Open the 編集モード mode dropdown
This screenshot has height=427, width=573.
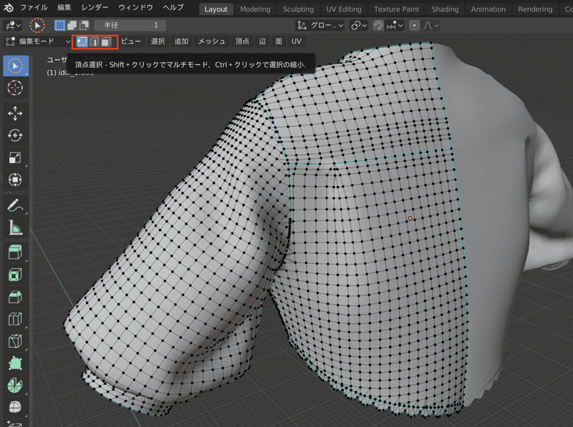click(37, 41)
